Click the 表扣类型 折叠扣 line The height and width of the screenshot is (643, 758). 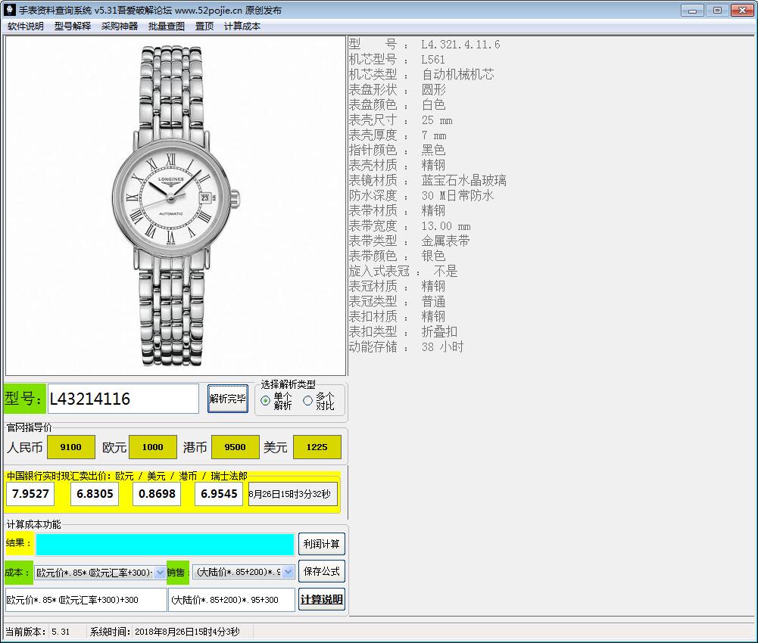(x=403, y=331)
